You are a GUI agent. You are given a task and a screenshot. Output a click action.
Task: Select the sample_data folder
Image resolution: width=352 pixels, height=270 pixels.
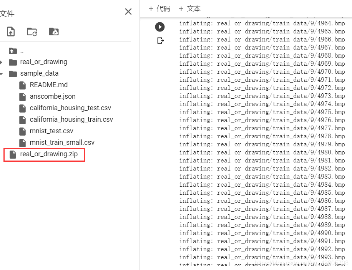pos(39,73)
